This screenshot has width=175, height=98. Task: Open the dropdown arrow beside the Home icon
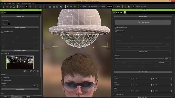(48, 7)
